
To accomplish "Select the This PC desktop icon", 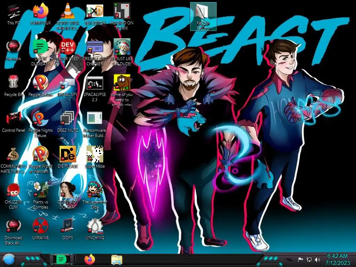I will 14,15.
